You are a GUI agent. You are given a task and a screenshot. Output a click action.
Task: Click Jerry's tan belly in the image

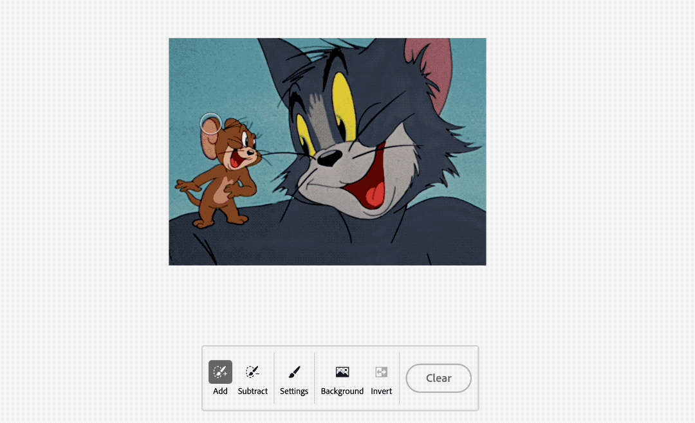click(x=222, y=192)
